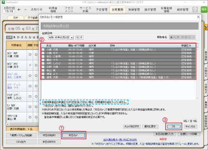Open the 記録日時 date dropdown arrow

pyautogui.click(x=72, y=38)
